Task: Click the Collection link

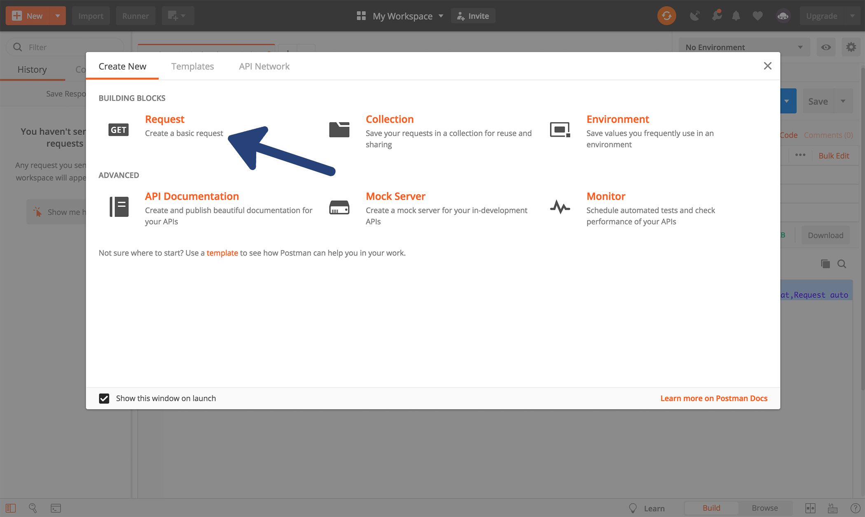Action: pos(390,119)
